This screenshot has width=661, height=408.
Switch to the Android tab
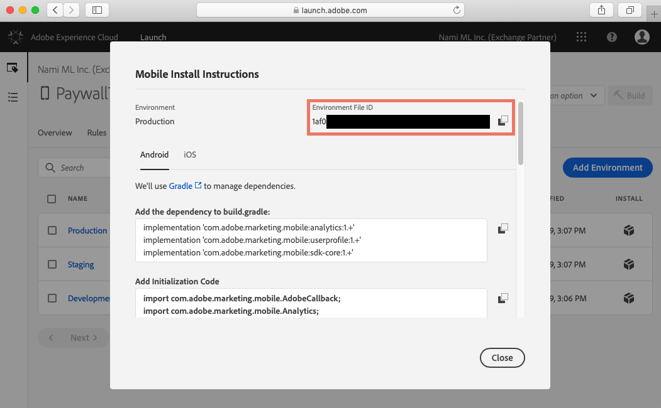pos(154,155)
